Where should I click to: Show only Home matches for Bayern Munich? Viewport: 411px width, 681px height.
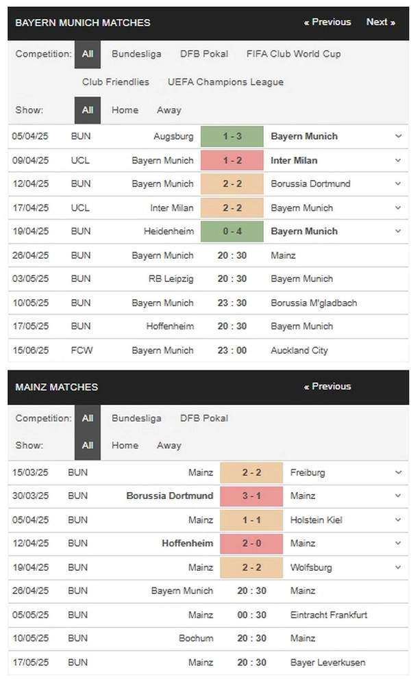click(125, 110)
